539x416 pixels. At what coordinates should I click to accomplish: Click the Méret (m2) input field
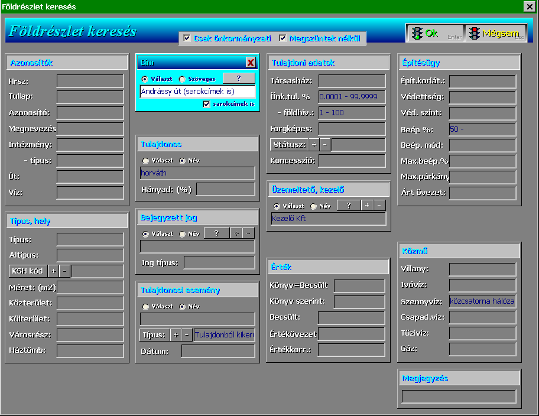pos(90,287)
